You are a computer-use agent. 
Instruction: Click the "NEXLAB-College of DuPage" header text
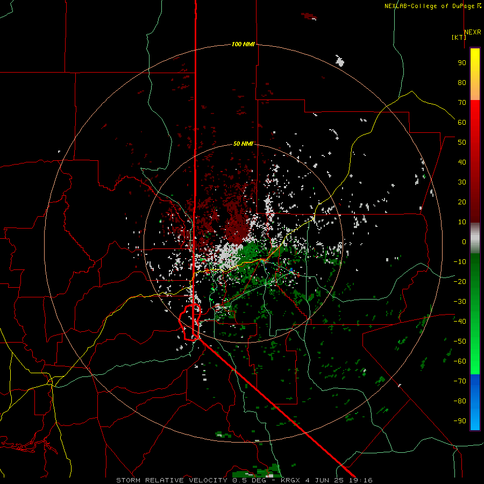[x=430, y=6]
